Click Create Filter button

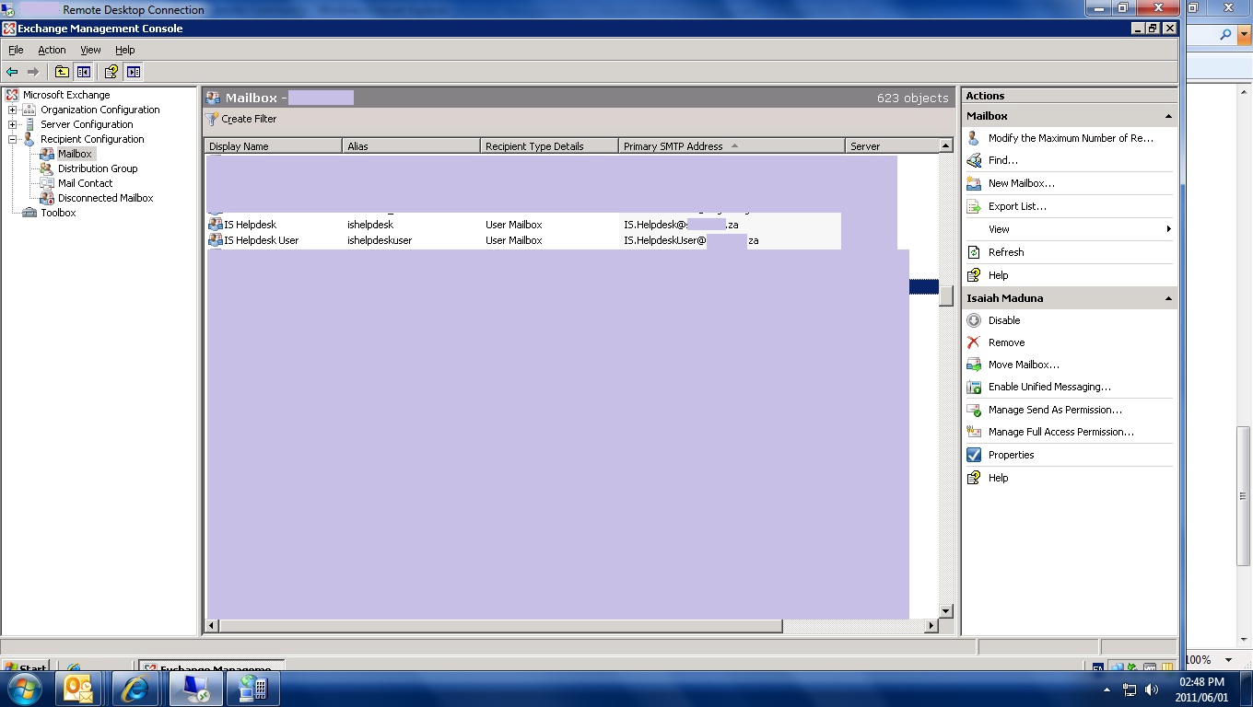(241, 119)
